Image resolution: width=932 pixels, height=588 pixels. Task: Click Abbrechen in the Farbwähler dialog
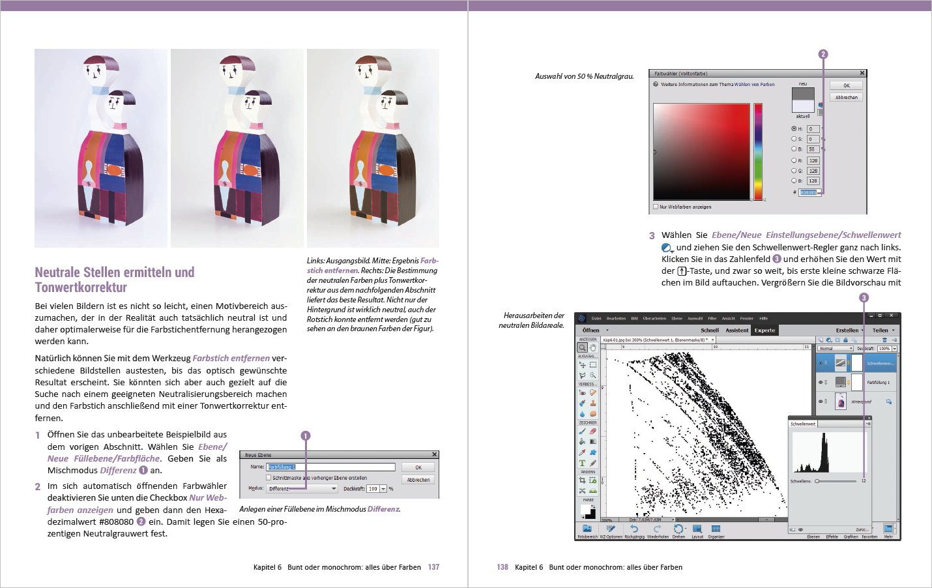point(846,97)
